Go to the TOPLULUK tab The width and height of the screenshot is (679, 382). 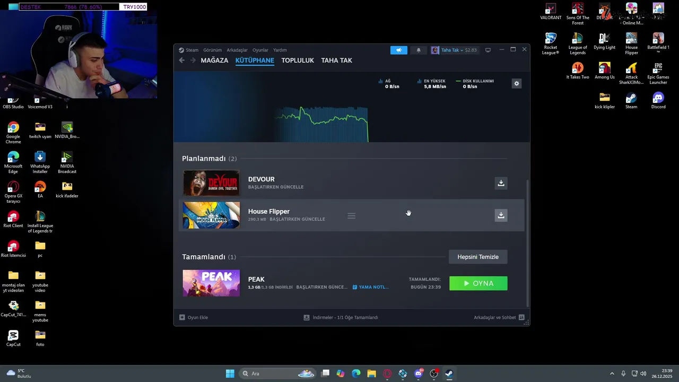[298, 60]
